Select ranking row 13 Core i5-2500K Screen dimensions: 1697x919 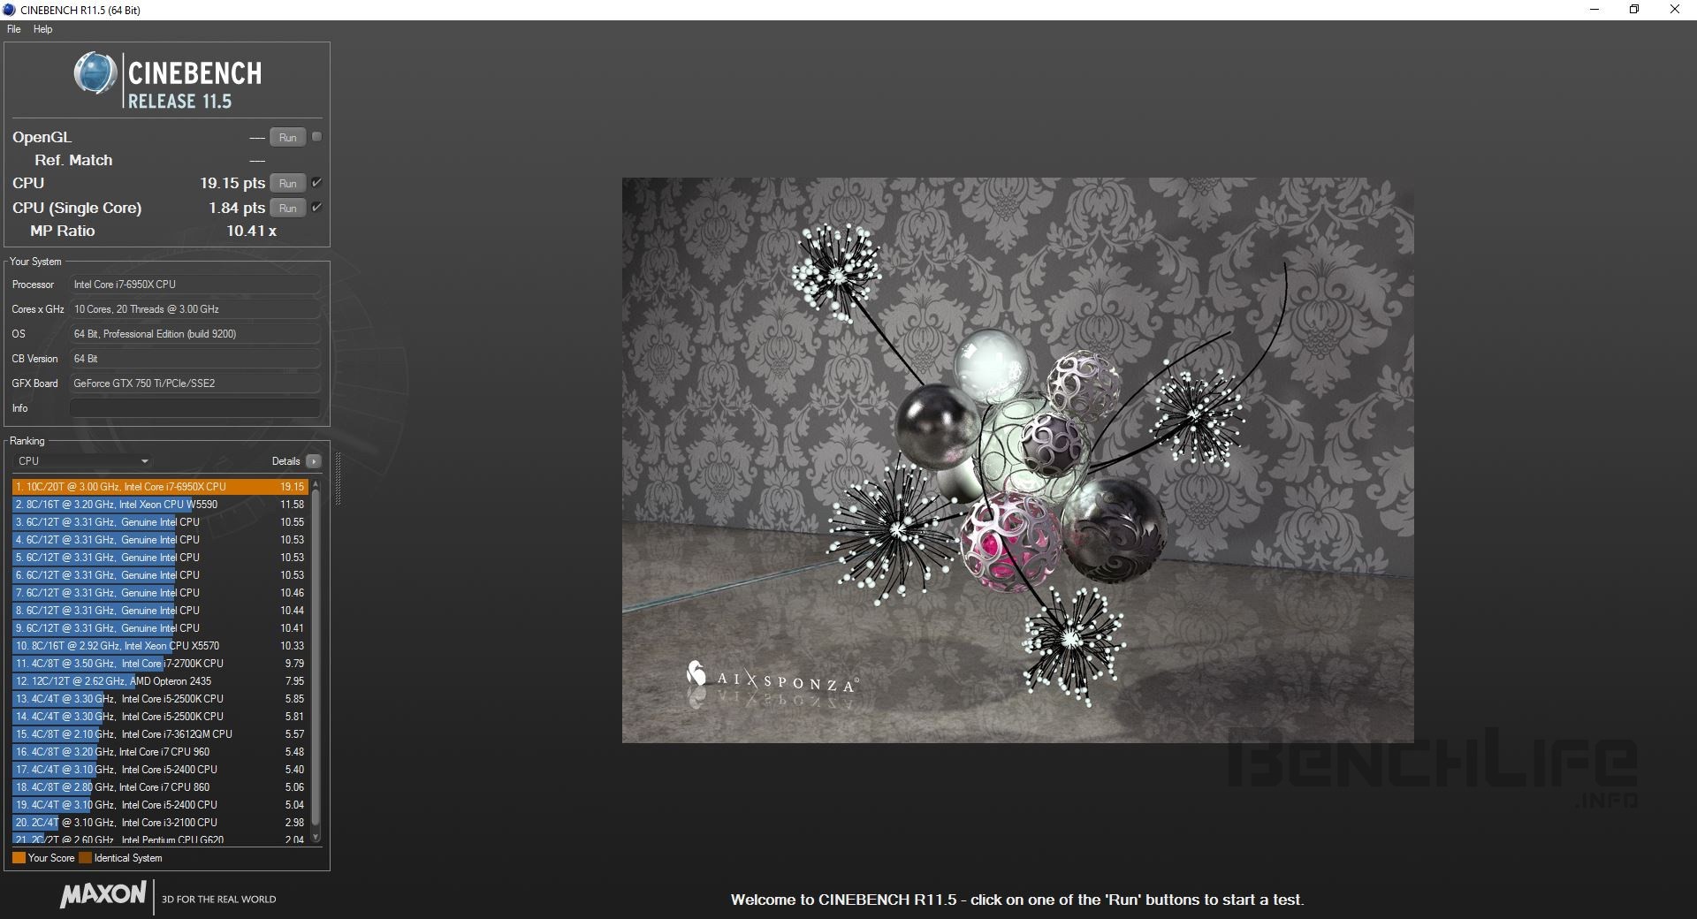[x=160, y=699]
